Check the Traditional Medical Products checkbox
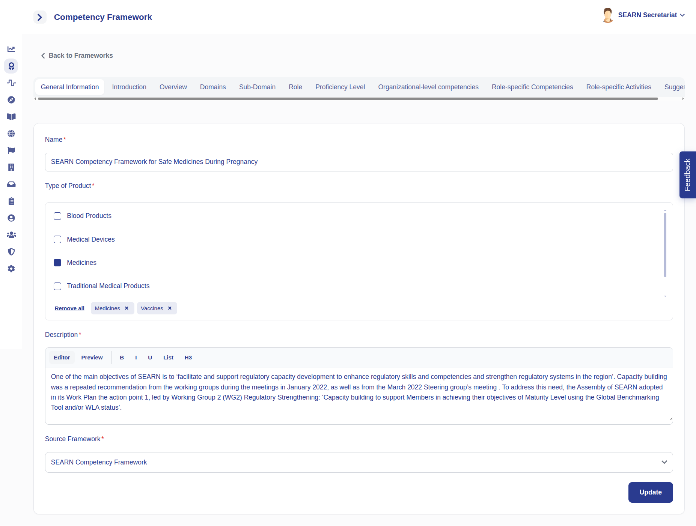696x526 pixels. (57, 286)
